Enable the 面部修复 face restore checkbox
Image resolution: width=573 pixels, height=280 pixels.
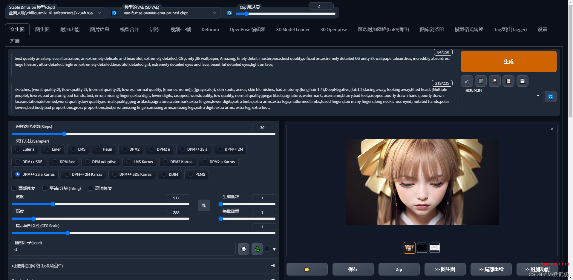pos(14,188)
